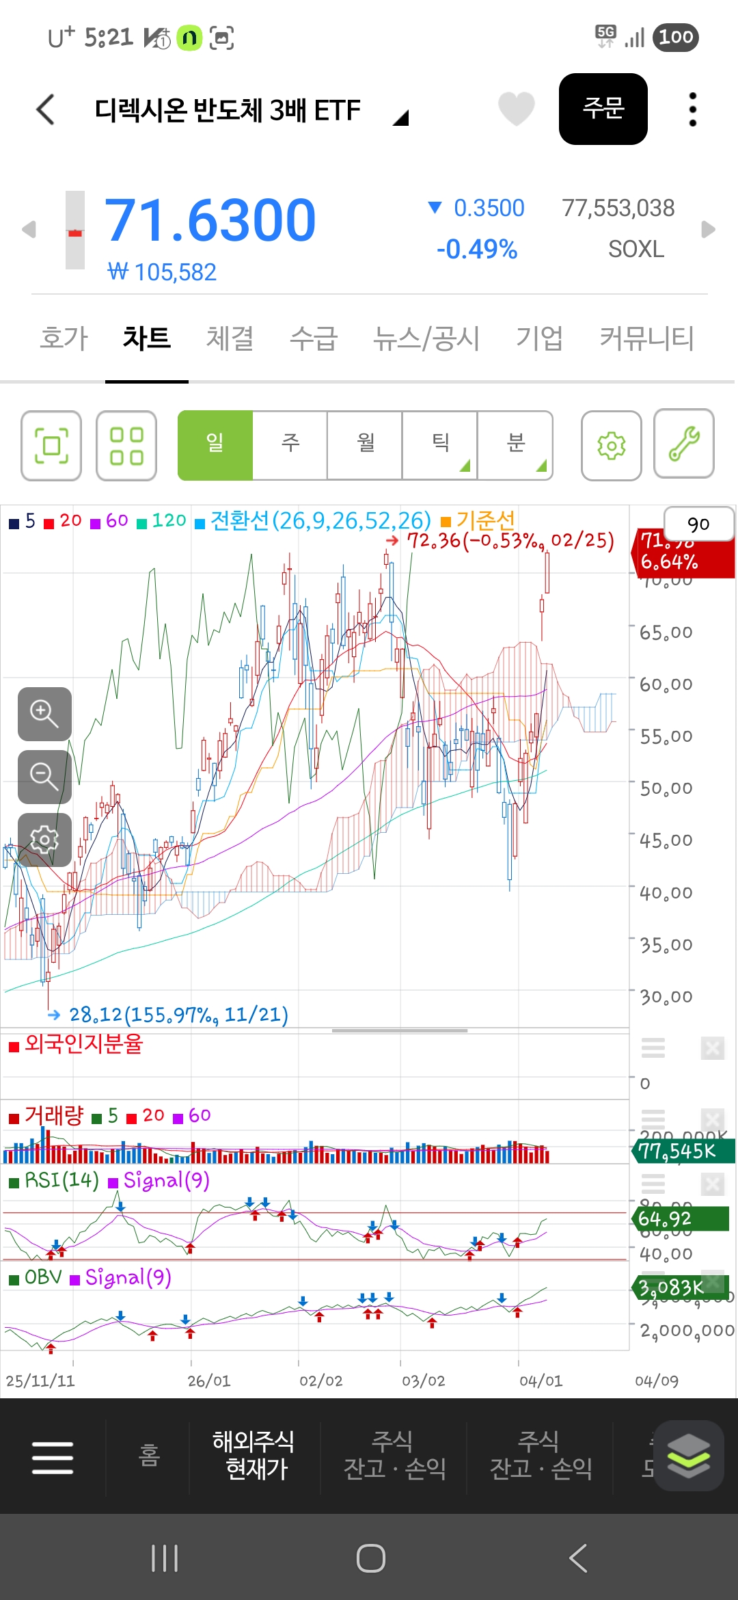Zoom in on the chart
This screenshot has width=738, height=1600.
click(44, 714)
